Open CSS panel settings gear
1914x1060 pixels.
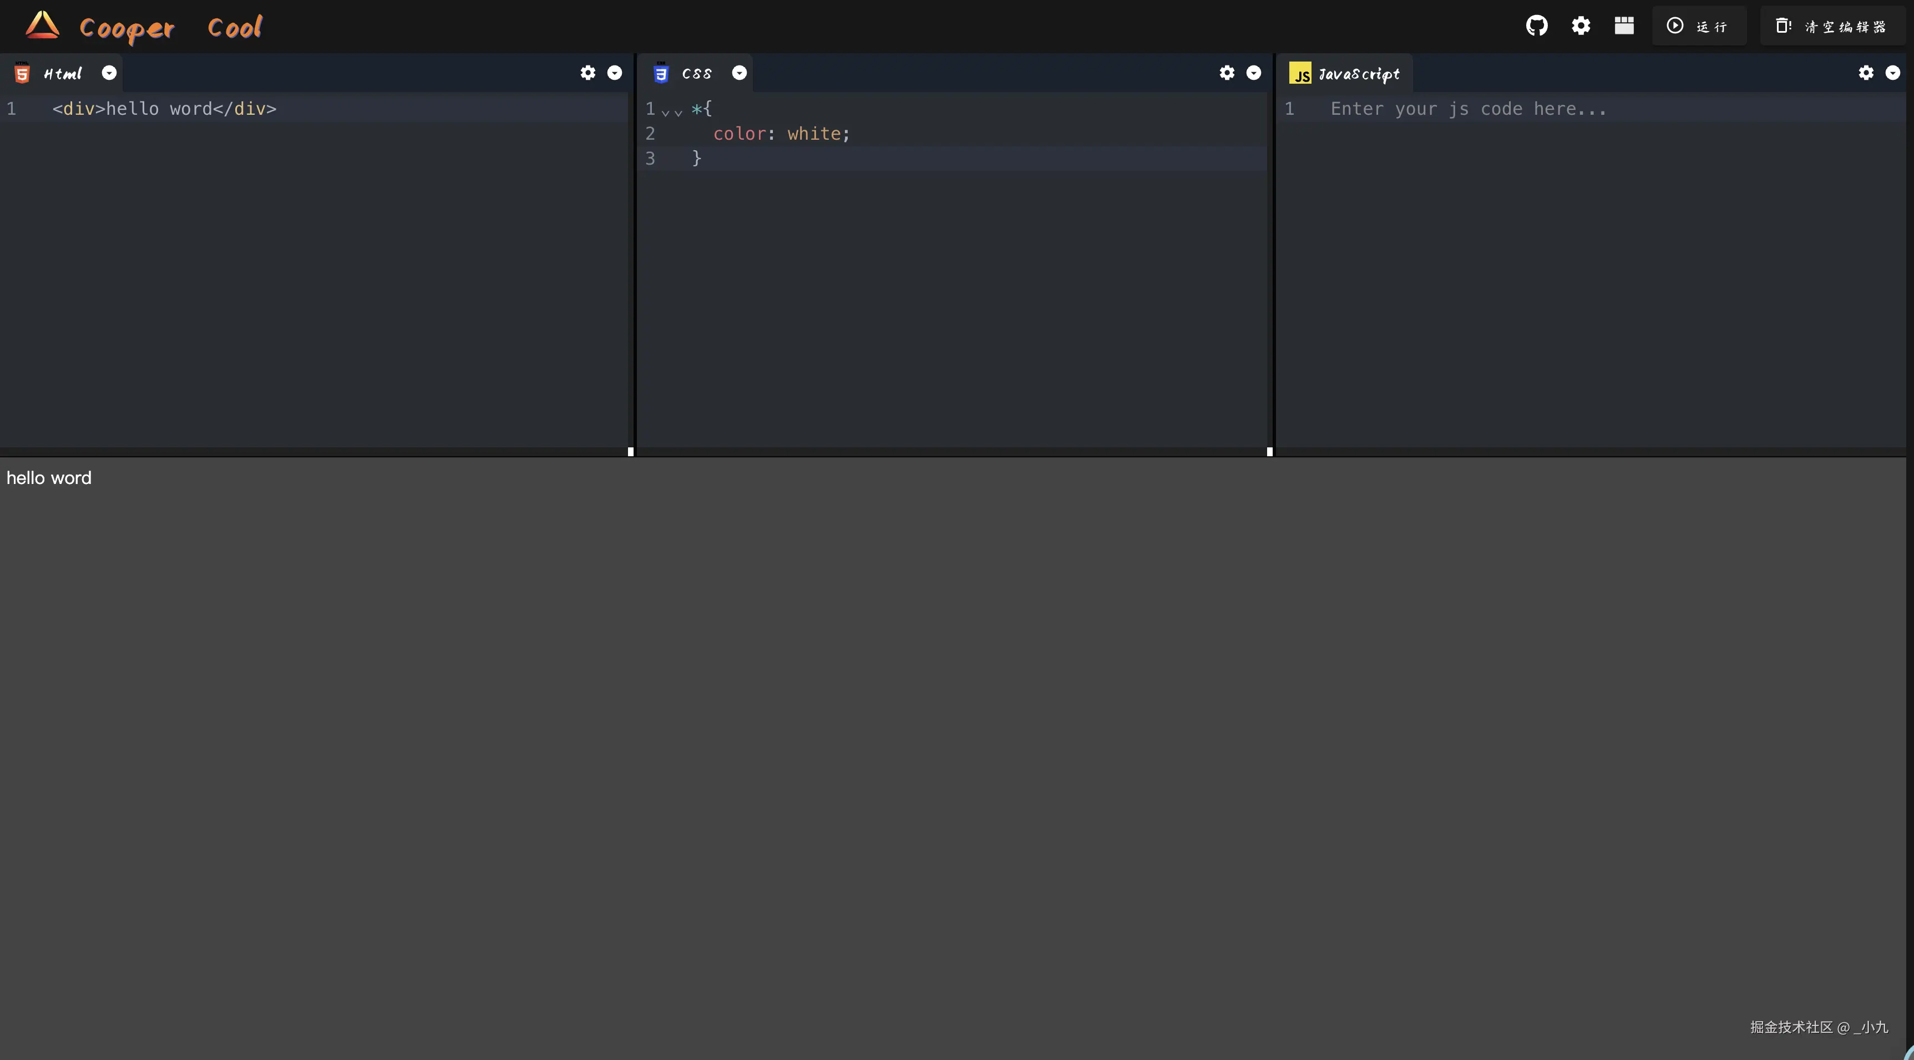1227,73
